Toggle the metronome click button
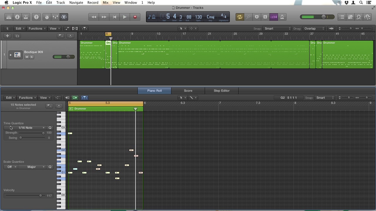The image size is (376, 211). point(282,17)
